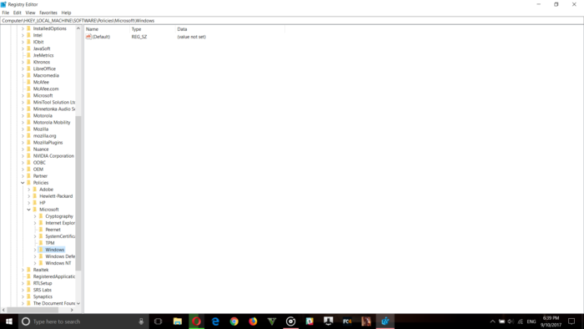Image resolution: width=584 pixels, height=329 pixels.
Task: Select the RegisteredApplications key
Action: point(54,276)
